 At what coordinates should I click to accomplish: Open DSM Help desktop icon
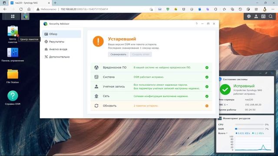[x=13, y=96]
